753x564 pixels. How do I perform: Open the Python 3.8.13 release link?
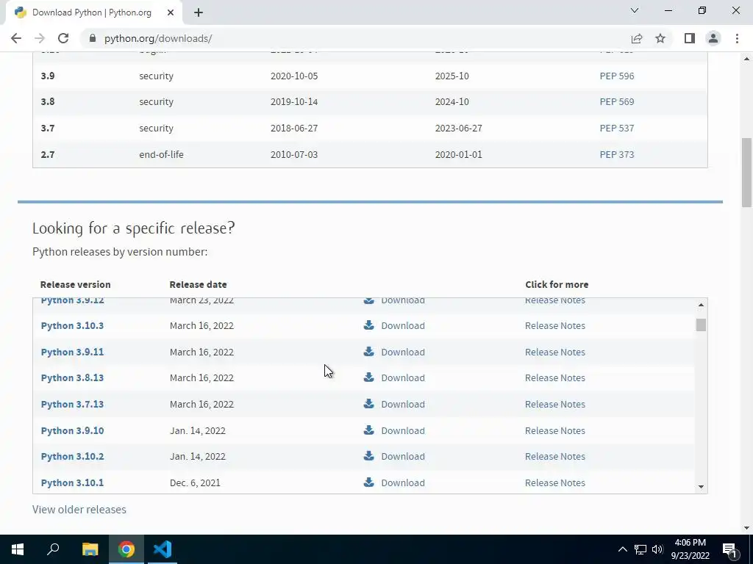72,378
